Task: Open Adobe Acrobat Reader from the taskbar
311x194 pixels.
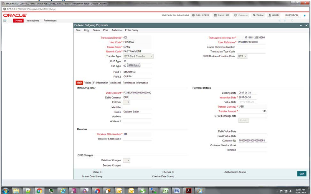Action: click(x=188, y=191)
